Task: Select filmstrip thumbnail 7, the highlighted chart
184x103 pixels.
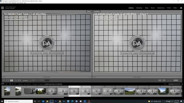Action: tap(74, 91)
